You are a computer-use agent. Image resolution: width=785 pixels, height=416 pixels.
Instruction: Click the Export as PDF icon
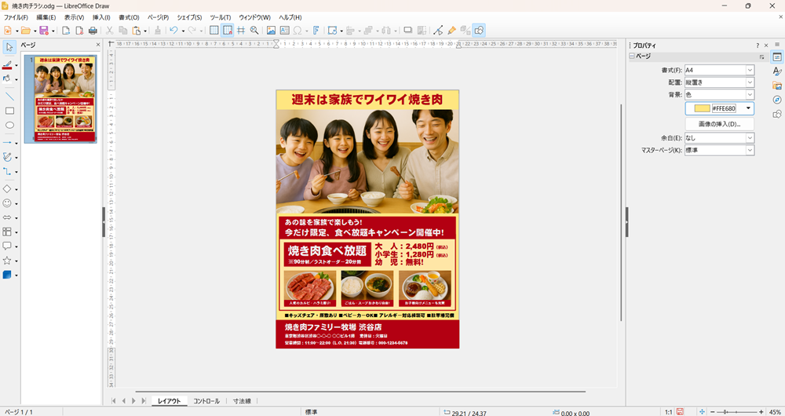(x=79, y=31)
